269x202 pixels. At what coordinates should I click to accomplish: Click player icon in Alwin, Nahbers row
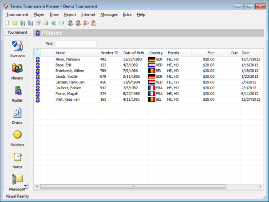tap(38, 59)
